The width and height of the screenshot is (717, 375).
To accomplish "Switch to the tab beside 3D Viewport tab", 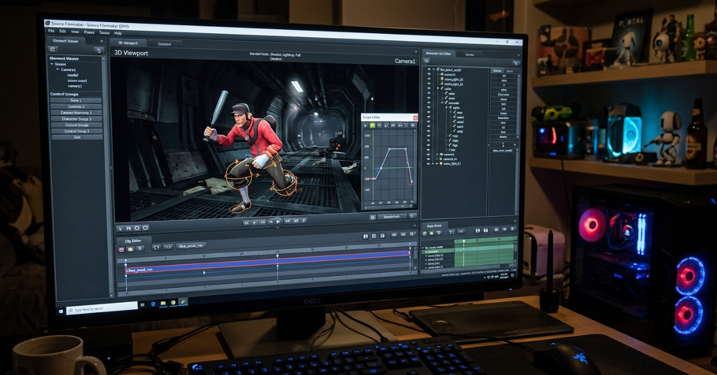I will [x=164, y=44].
